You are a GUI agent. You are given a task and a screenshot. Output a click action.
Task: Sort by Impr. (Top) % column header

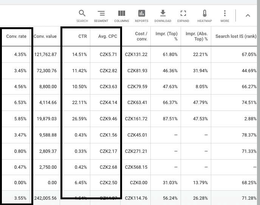tap(167, 36)
